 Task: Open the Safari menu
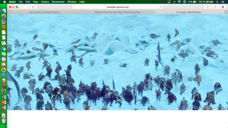(x=12, y=2)
